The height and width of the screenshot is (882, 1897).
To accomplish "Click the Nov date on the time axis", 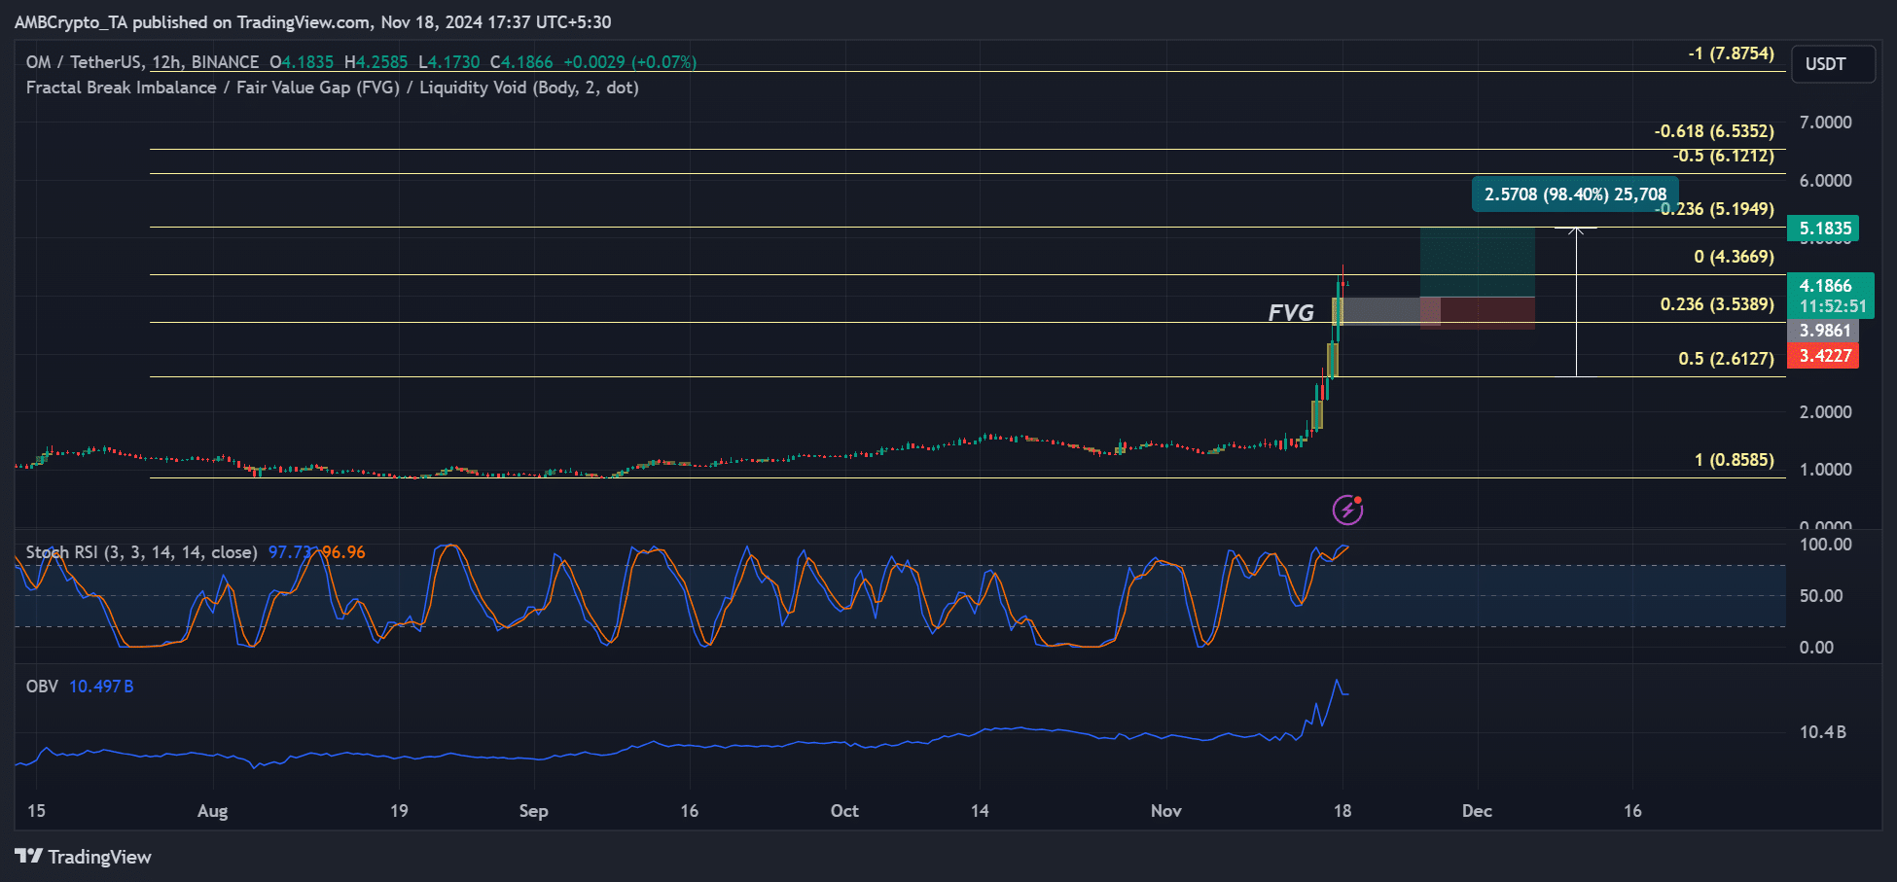I will [x=1165, y=811].
